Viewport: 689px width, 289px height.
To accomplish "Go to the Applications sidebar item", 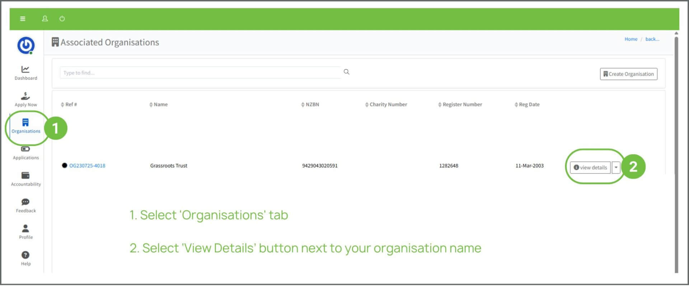I will [25, 153].
